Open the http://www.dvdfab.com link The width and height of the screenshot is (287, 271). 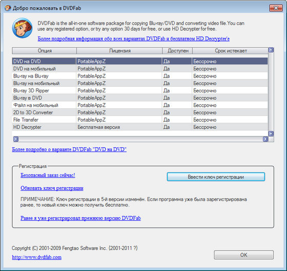coord(36,257)
